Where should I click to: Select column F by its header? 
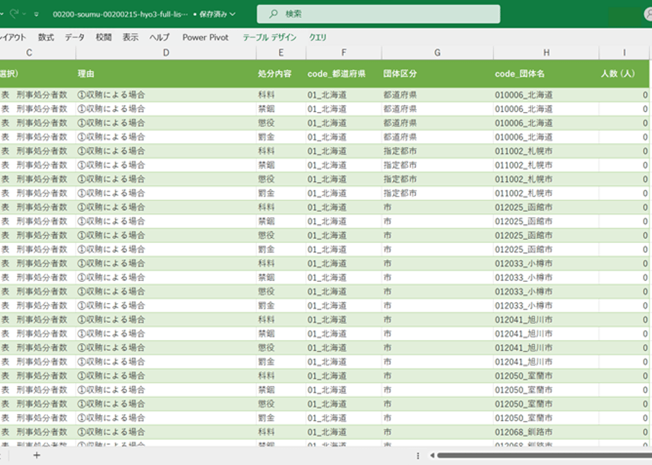(344, 53)
